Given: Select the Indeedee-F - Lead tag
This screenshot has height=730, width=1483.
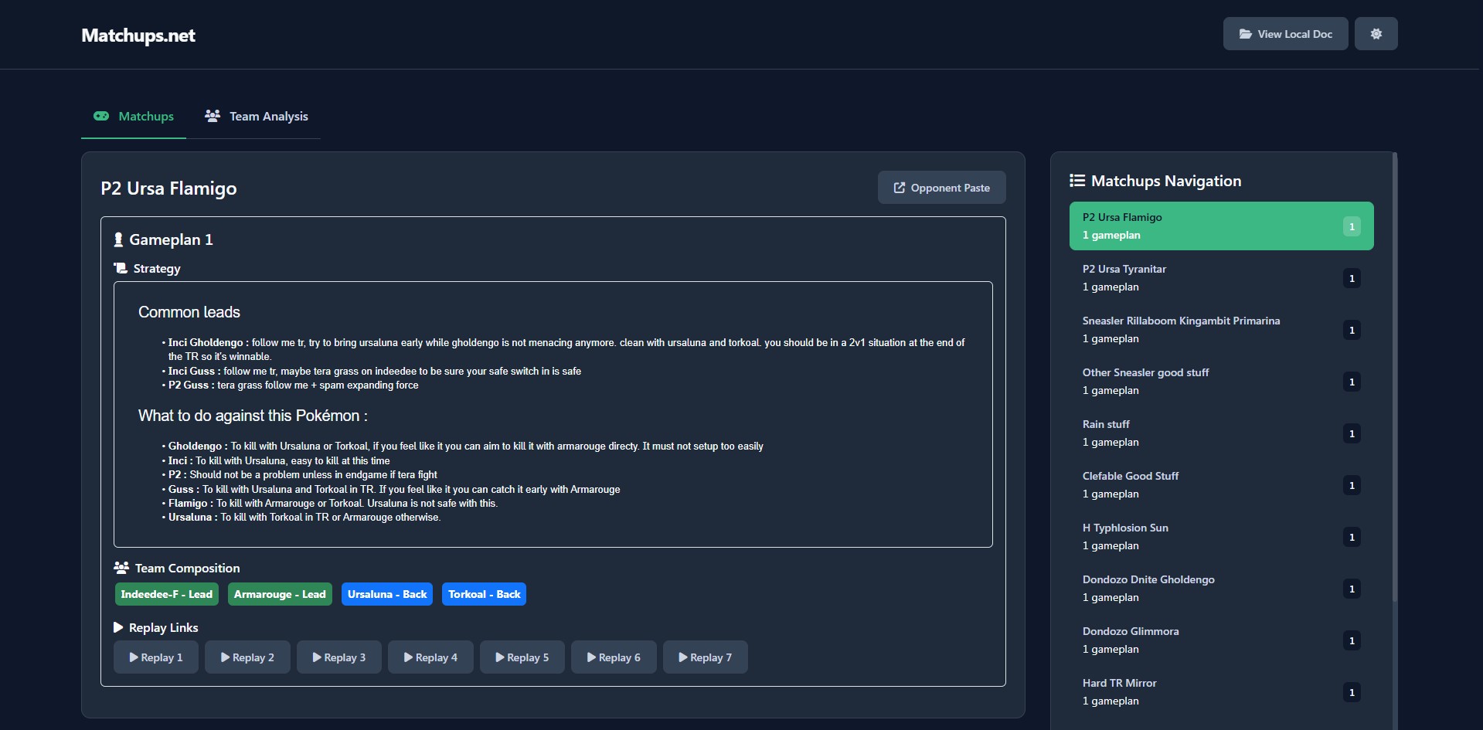Looking at the screenshot, I should 167,594.
